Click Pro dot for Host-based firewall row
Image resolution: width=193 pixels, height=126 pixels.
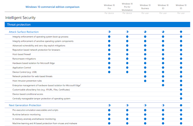(109, 54)
